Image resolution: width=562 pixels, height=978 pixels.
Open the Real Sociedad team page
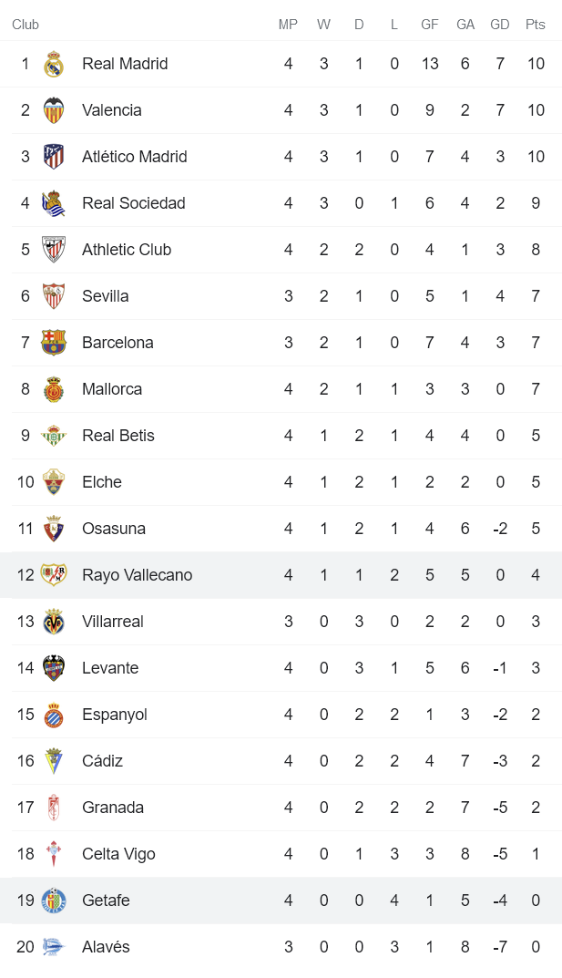coord(135,202)
